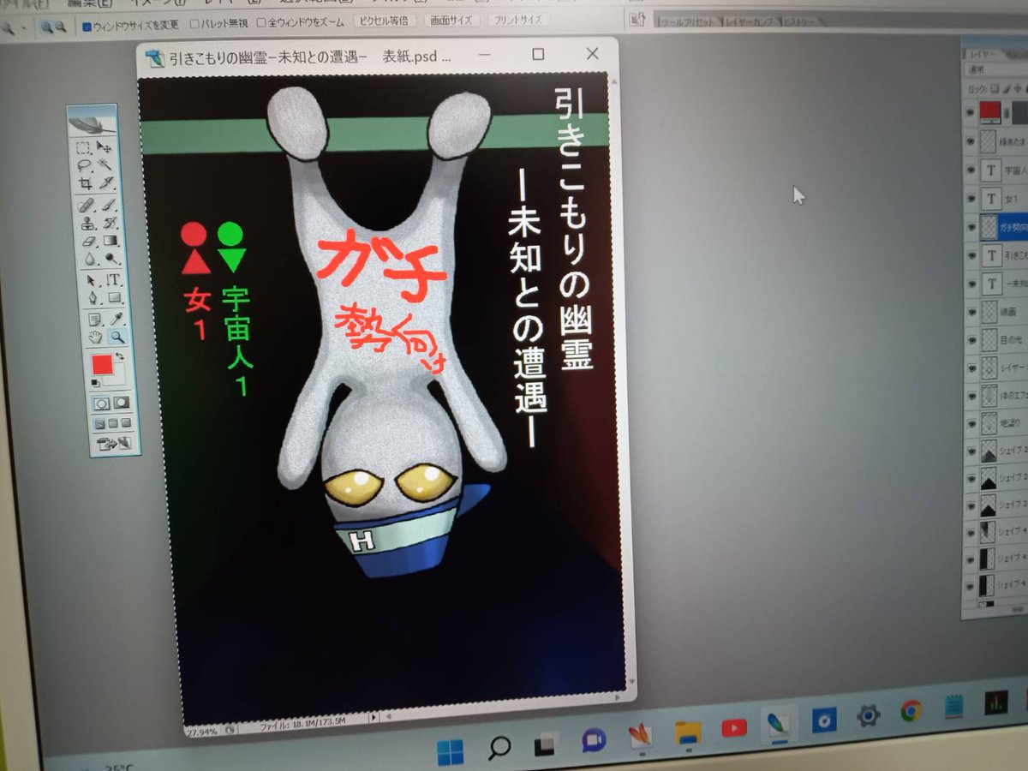The width and height of the screenshot is (1028, 771).
Task: Swap foreground and background colors
Action: point(120,356)
